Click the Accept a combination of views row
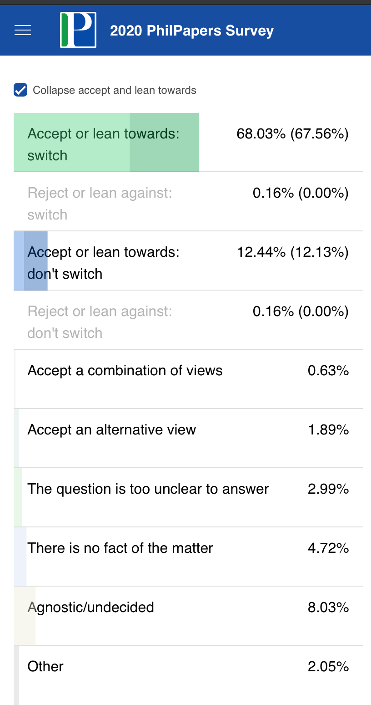371x705 pixels. coord(188,379)
